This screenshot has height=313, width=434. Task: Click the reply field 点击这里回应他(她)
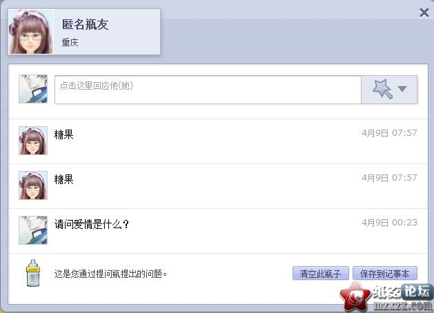208,90
